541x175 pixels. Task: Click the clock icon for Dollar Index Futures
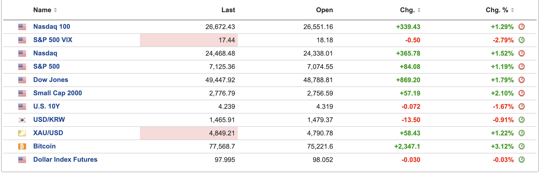point(522,160)
